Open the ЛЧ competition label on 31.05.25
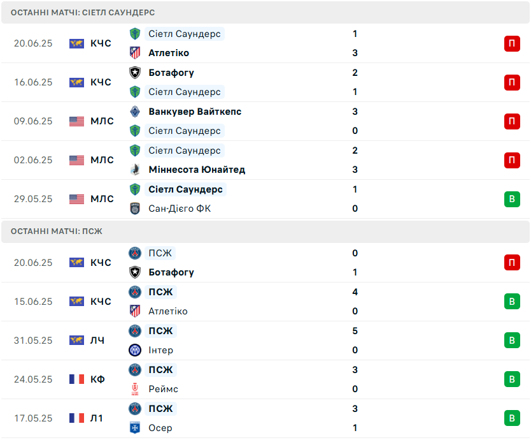Viewport: 531px width, 440px height. pos(97,341)
